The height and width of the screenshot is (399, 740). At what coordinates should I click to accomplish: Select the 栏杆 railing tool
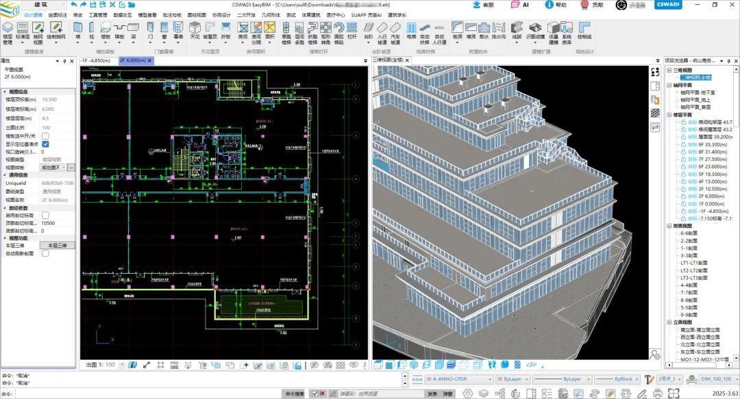(x=352, y=31)
